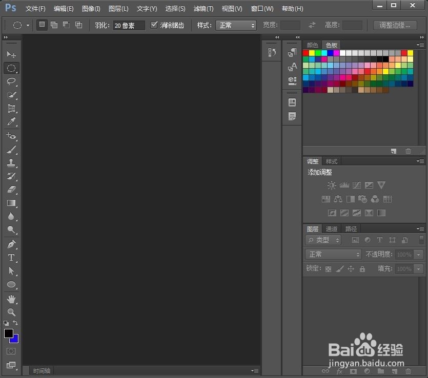428x378 pixels.
Task: Add a Channel Mixer adjustment
Action: [x=375, y=199]
